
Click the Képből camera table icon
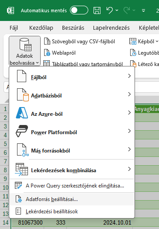pos(133,42)
